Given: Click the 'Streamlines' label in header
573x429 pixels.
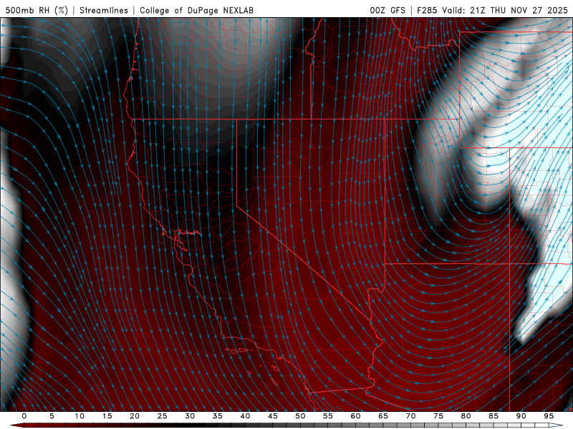Looking at the screenshot, I should tap(104, 10).
